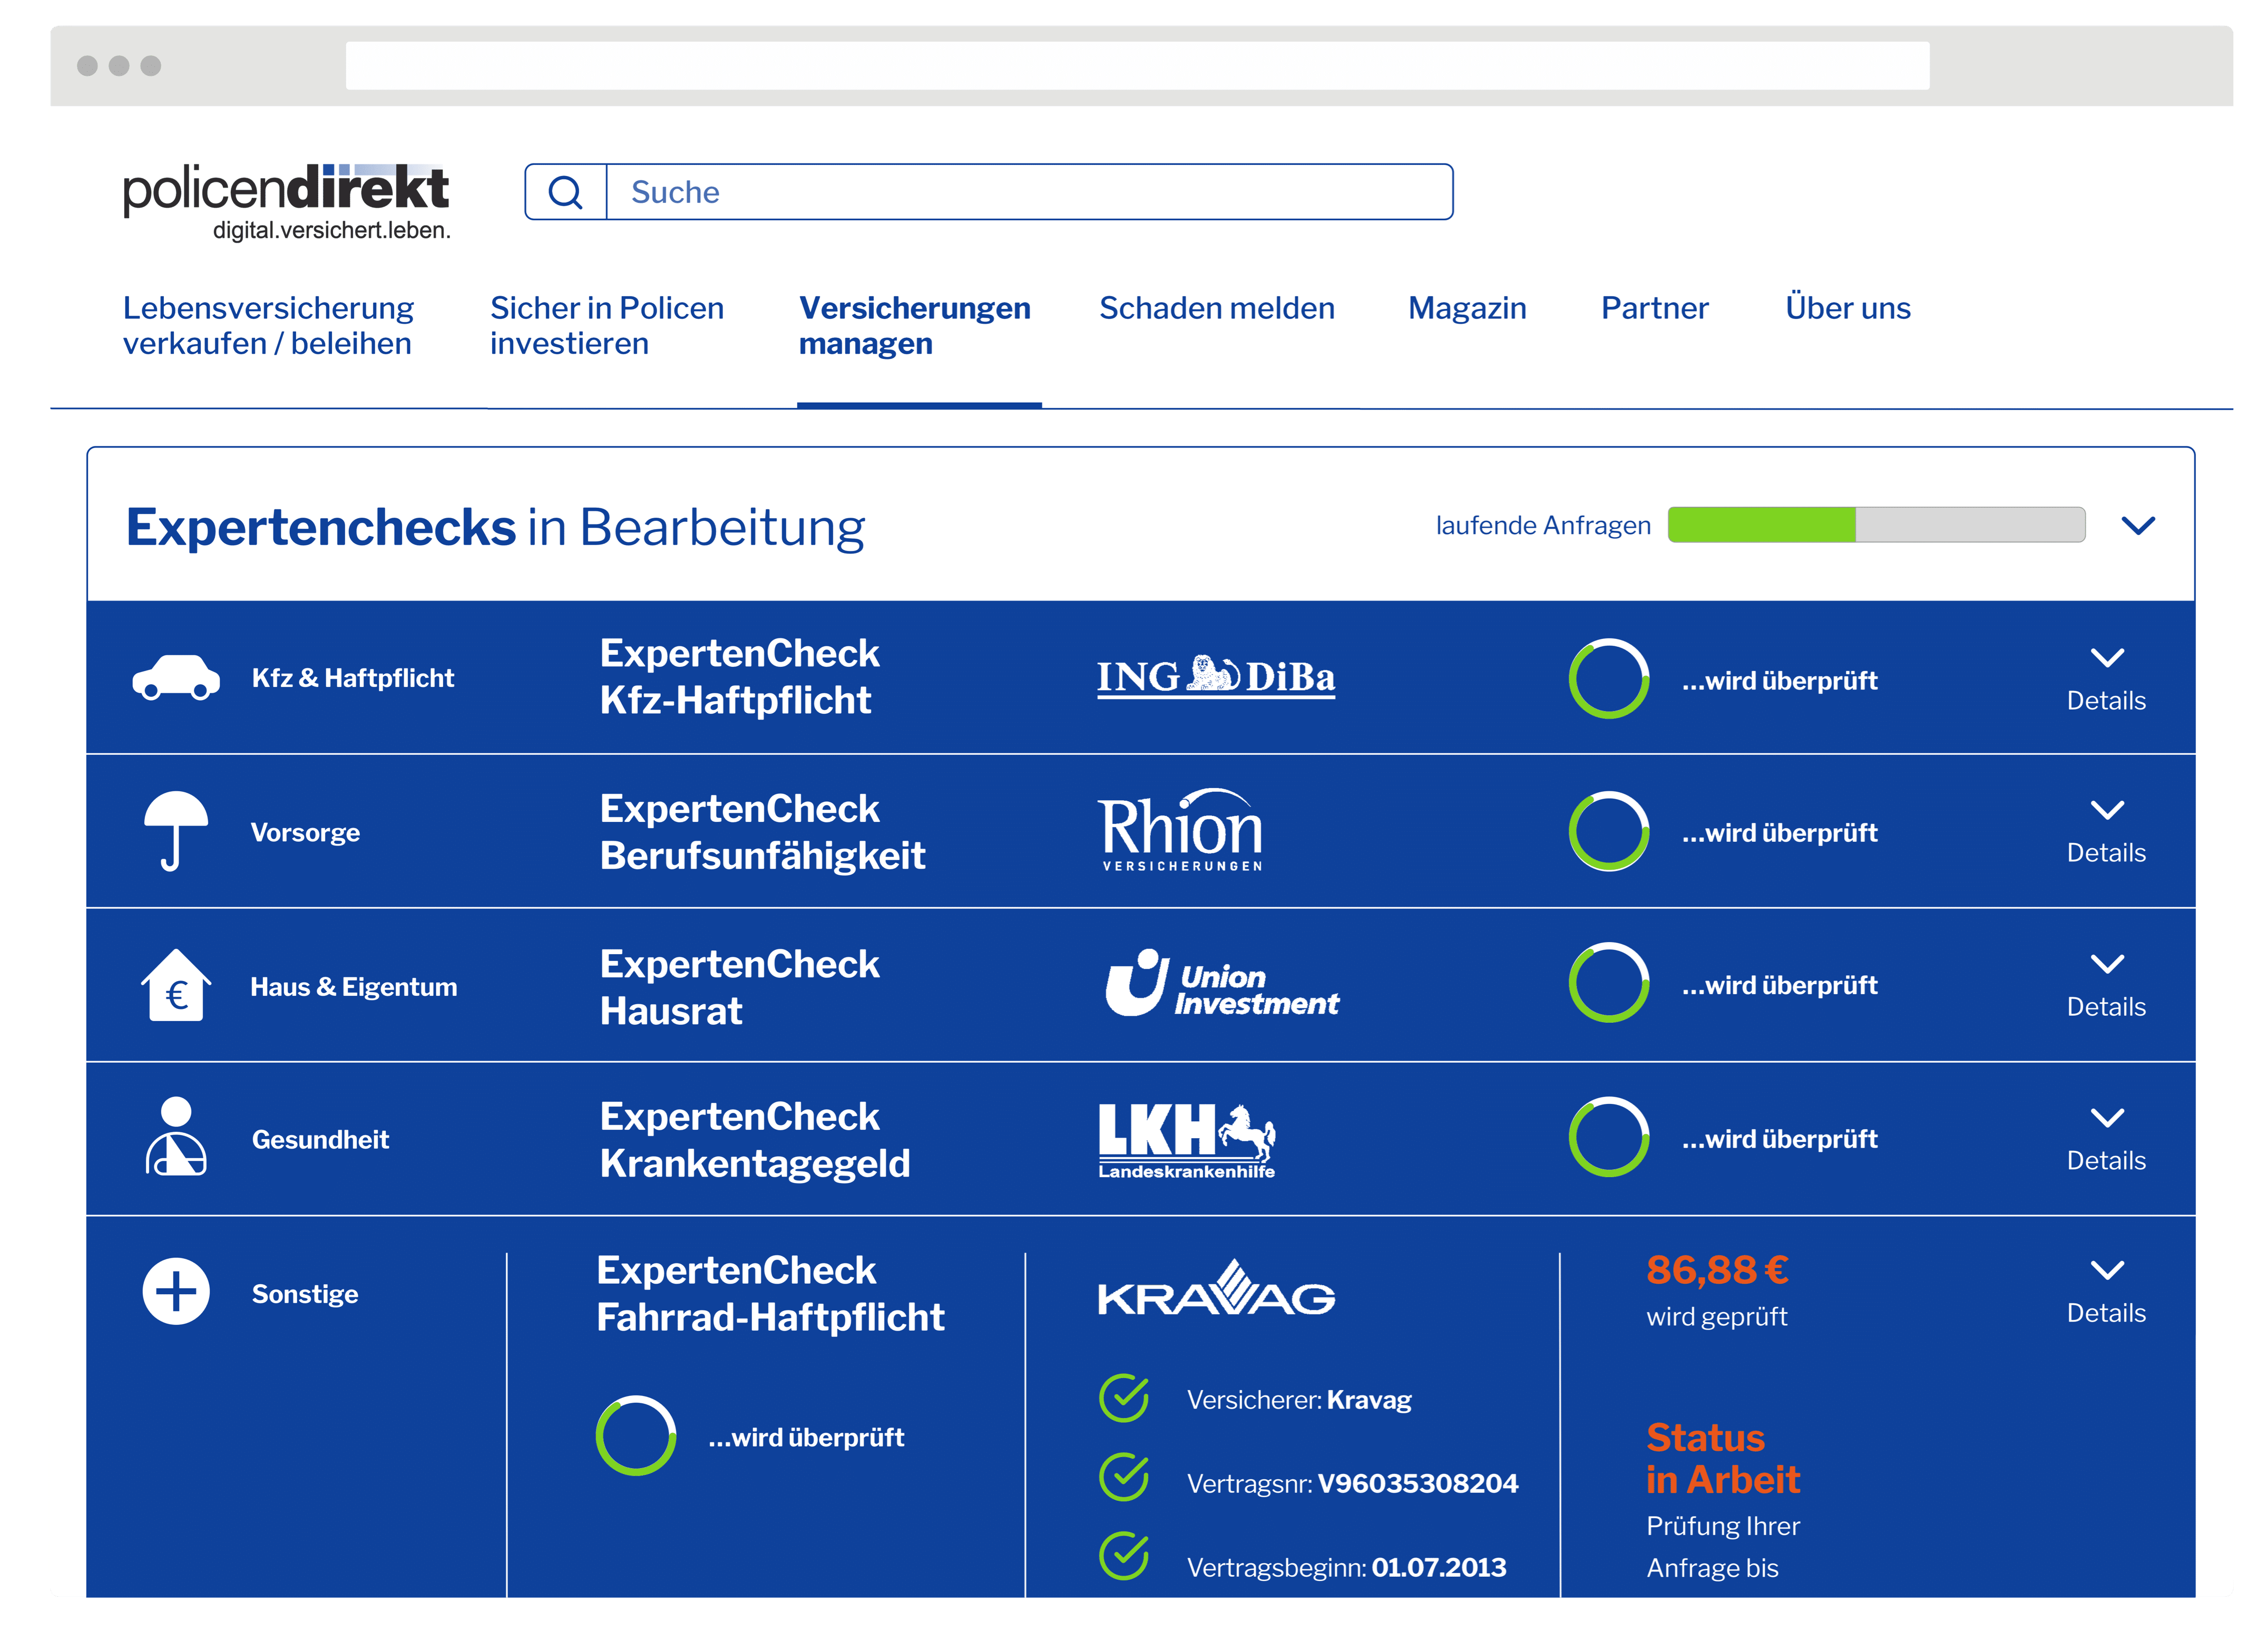
Task: Click the wird geprüft text under price
Action: [1717, 1317]
